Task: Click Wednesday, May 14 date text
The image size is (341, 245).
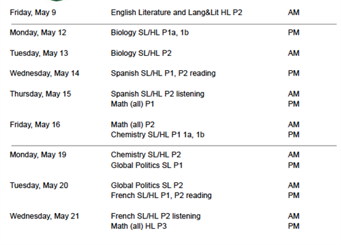Action: (44, 73)
